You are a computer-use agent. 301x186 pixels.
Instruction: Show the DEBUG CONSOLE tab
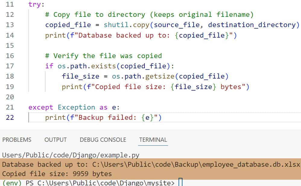[x=103, y=140]
